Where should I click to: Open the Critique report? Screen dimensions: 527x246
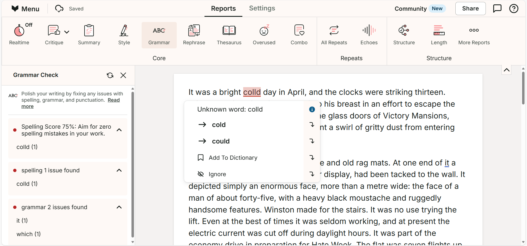point(54,35)
